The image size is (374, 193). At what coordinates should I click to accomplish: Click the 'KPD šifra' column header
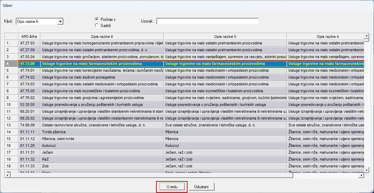point(29,36)
